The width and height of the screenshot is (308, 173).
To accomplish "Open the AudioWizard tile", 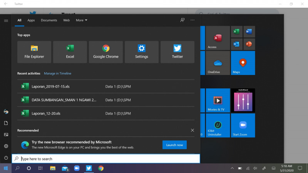I will pyautogui.click(x=243, y=100).
